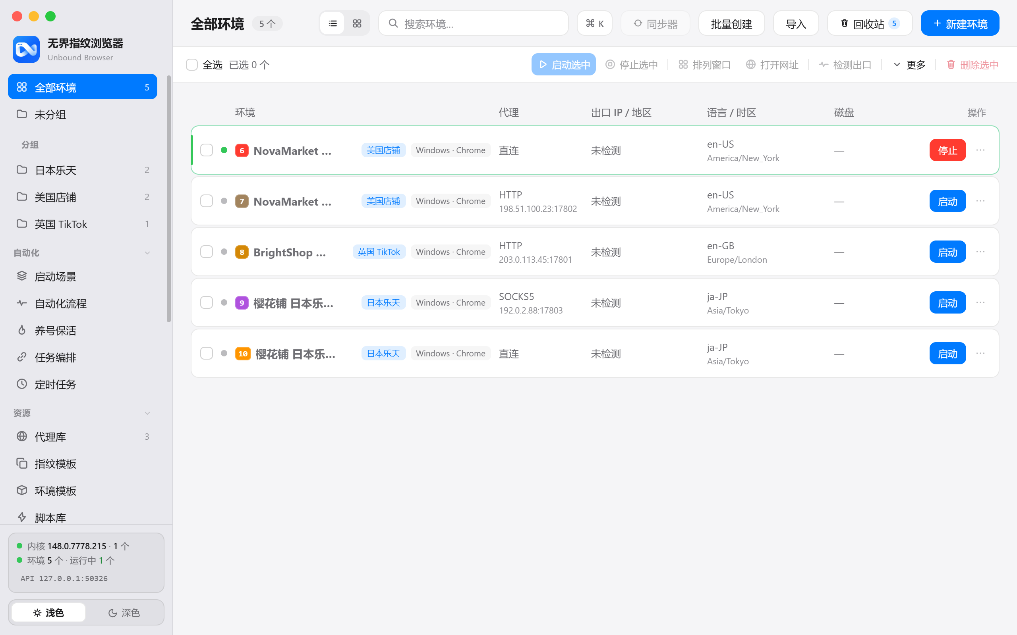This screenshot has width=1017, height=635.
Task: Open 指纹模板 fingerprint templates
Action: click(x=82, y=464)
